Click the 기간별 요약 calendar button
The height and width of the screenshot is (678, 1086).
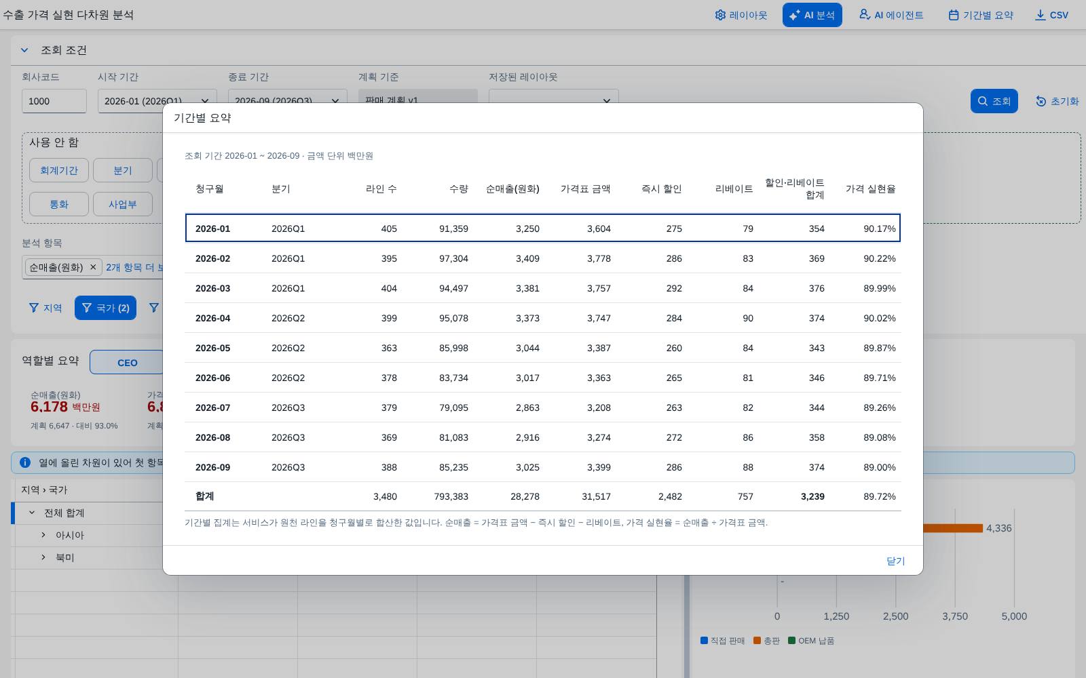tap(981, 15)
